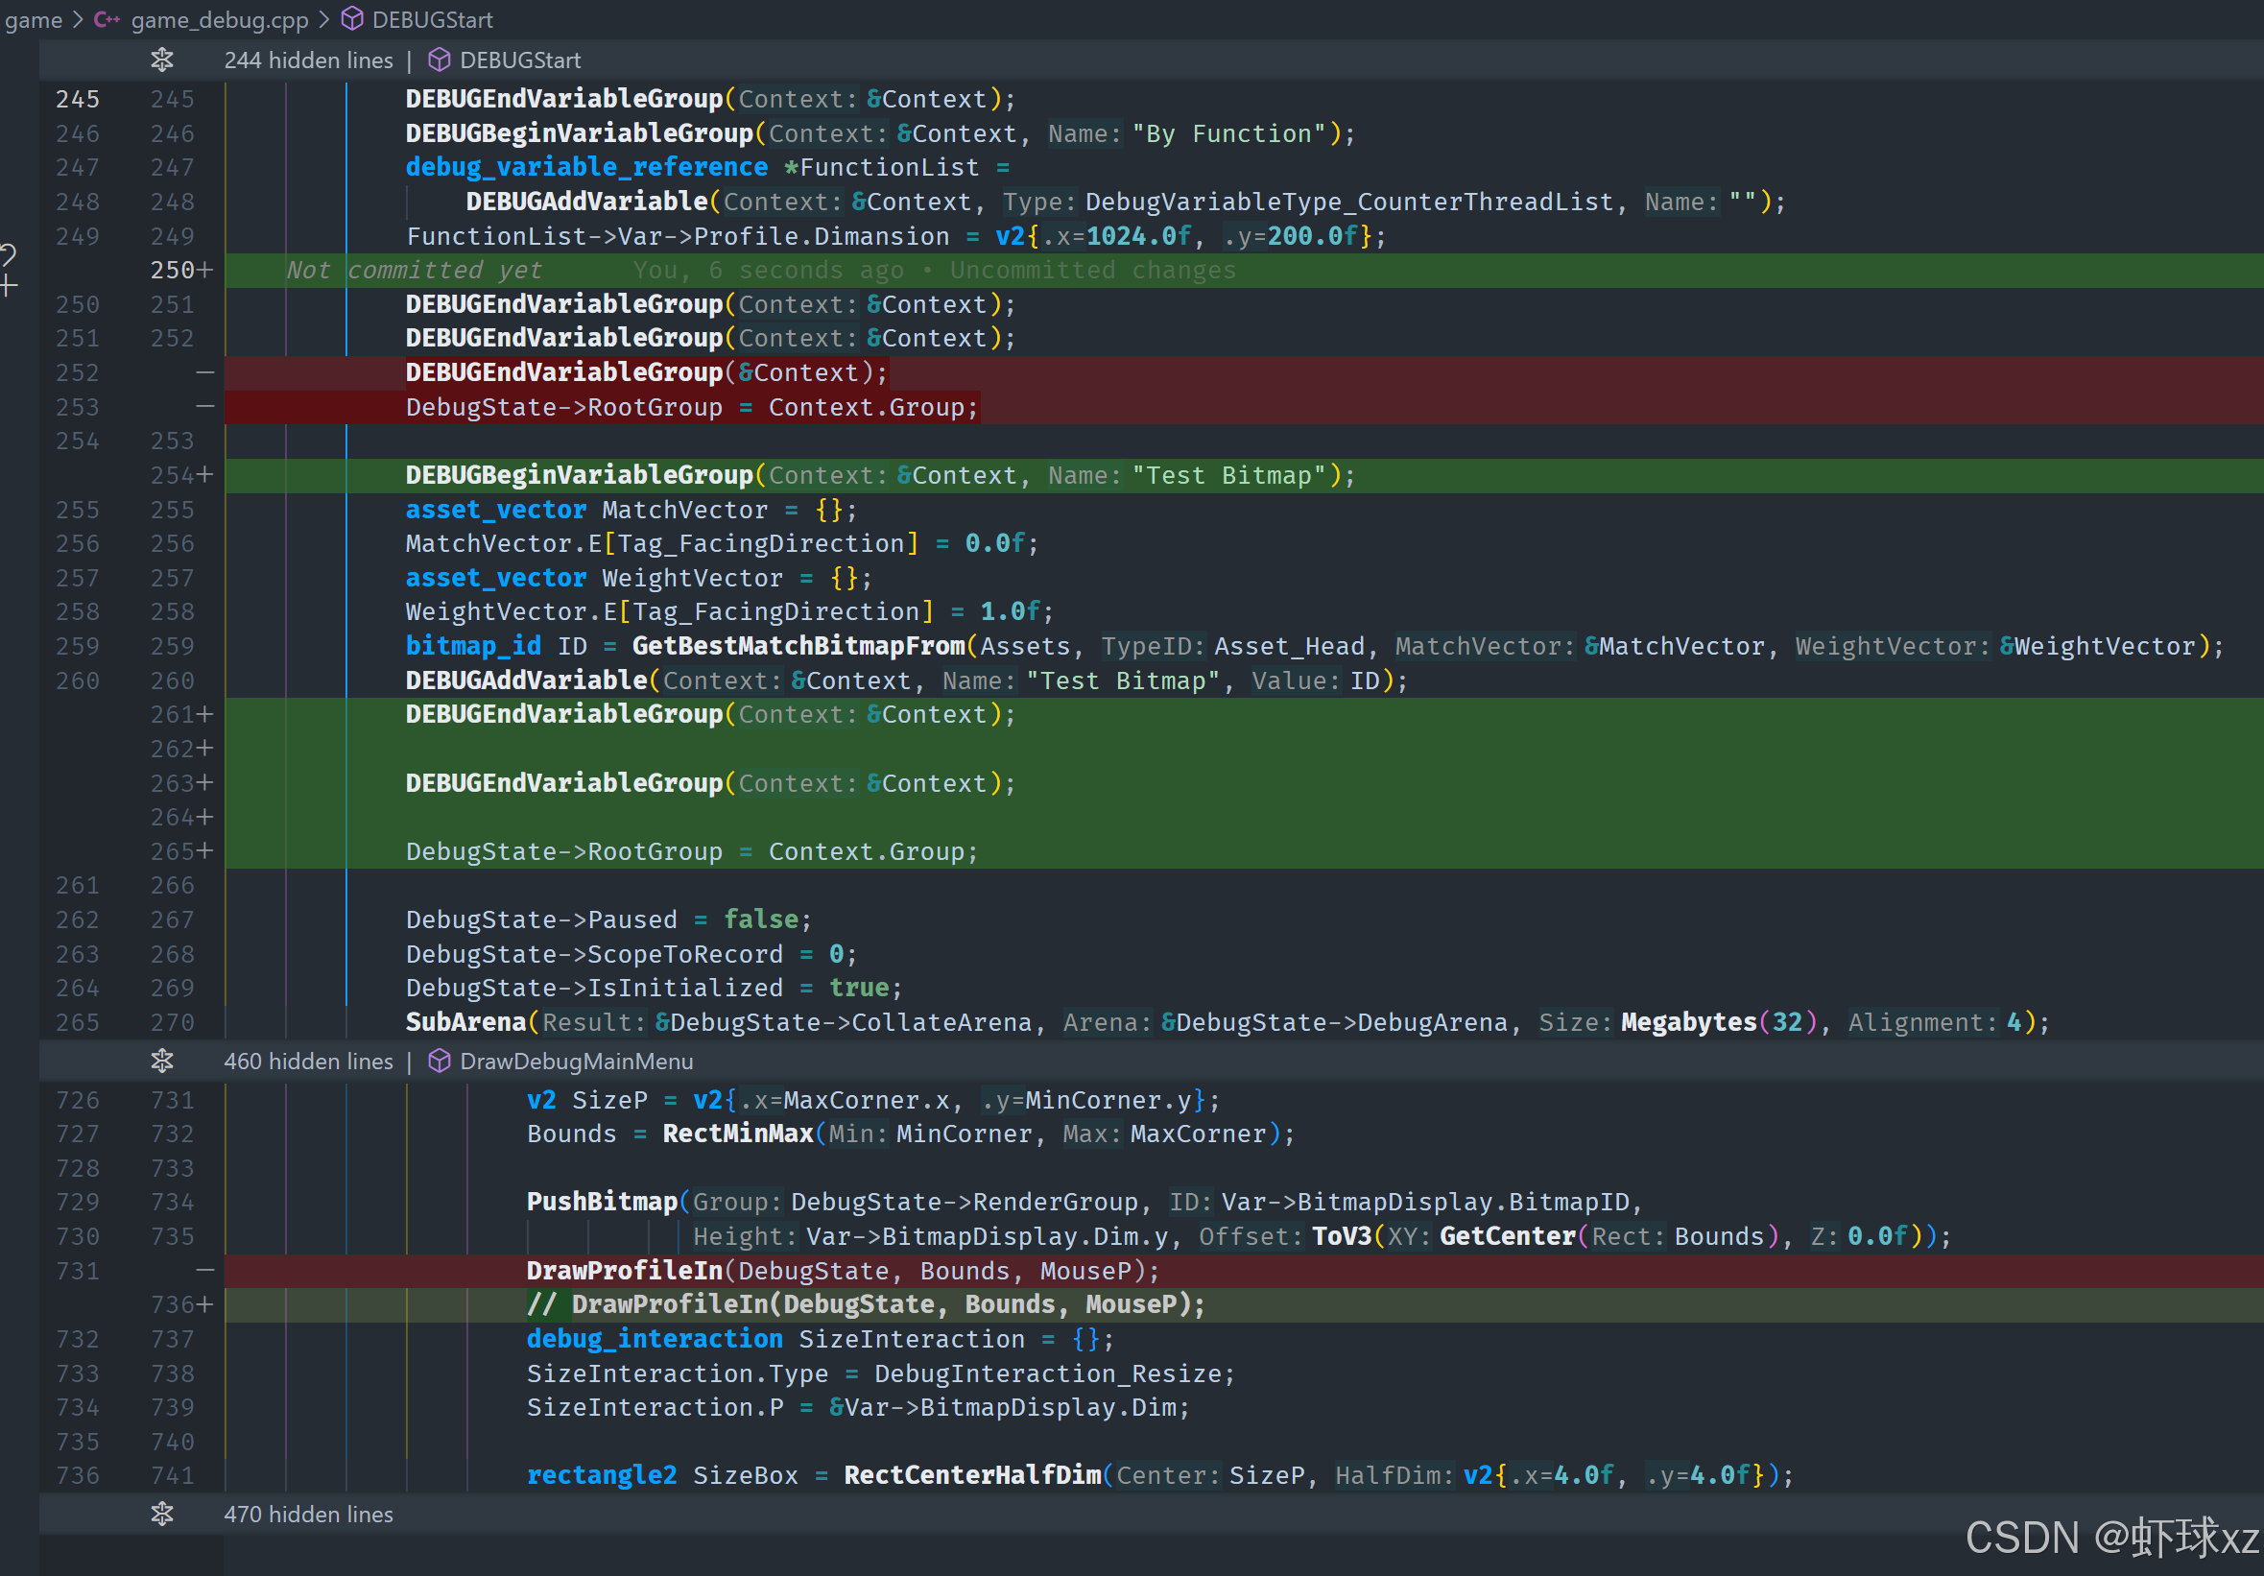This screenshot has width=2264, height=1576.
Task: Click the C++ file icon in breadcrumb
Action: (107, 20)
